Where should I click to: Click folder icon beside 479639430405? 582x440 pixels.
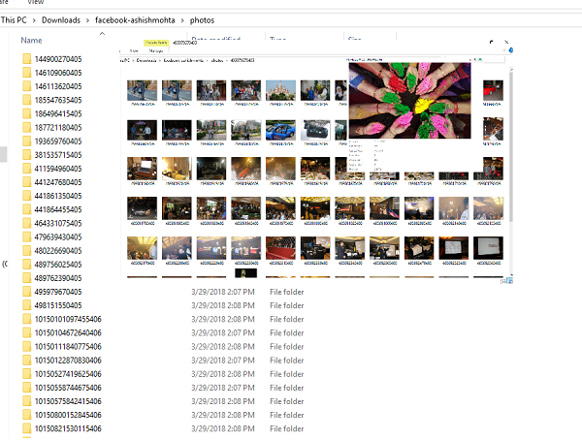click(x=27, y=237)
